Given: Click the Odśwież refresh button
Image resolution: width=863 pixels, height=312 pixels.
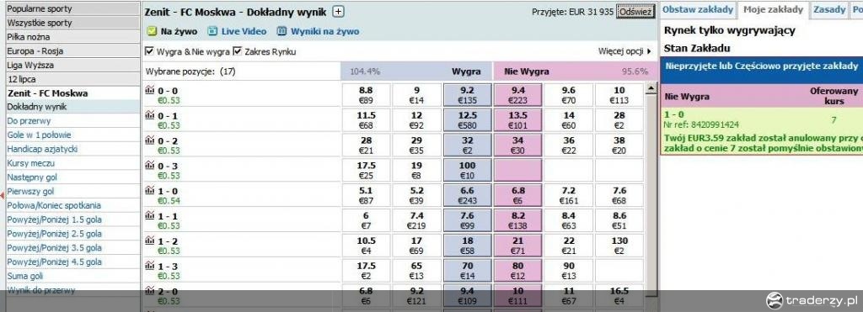Looking at the screenshot, I should pos(635,12).
